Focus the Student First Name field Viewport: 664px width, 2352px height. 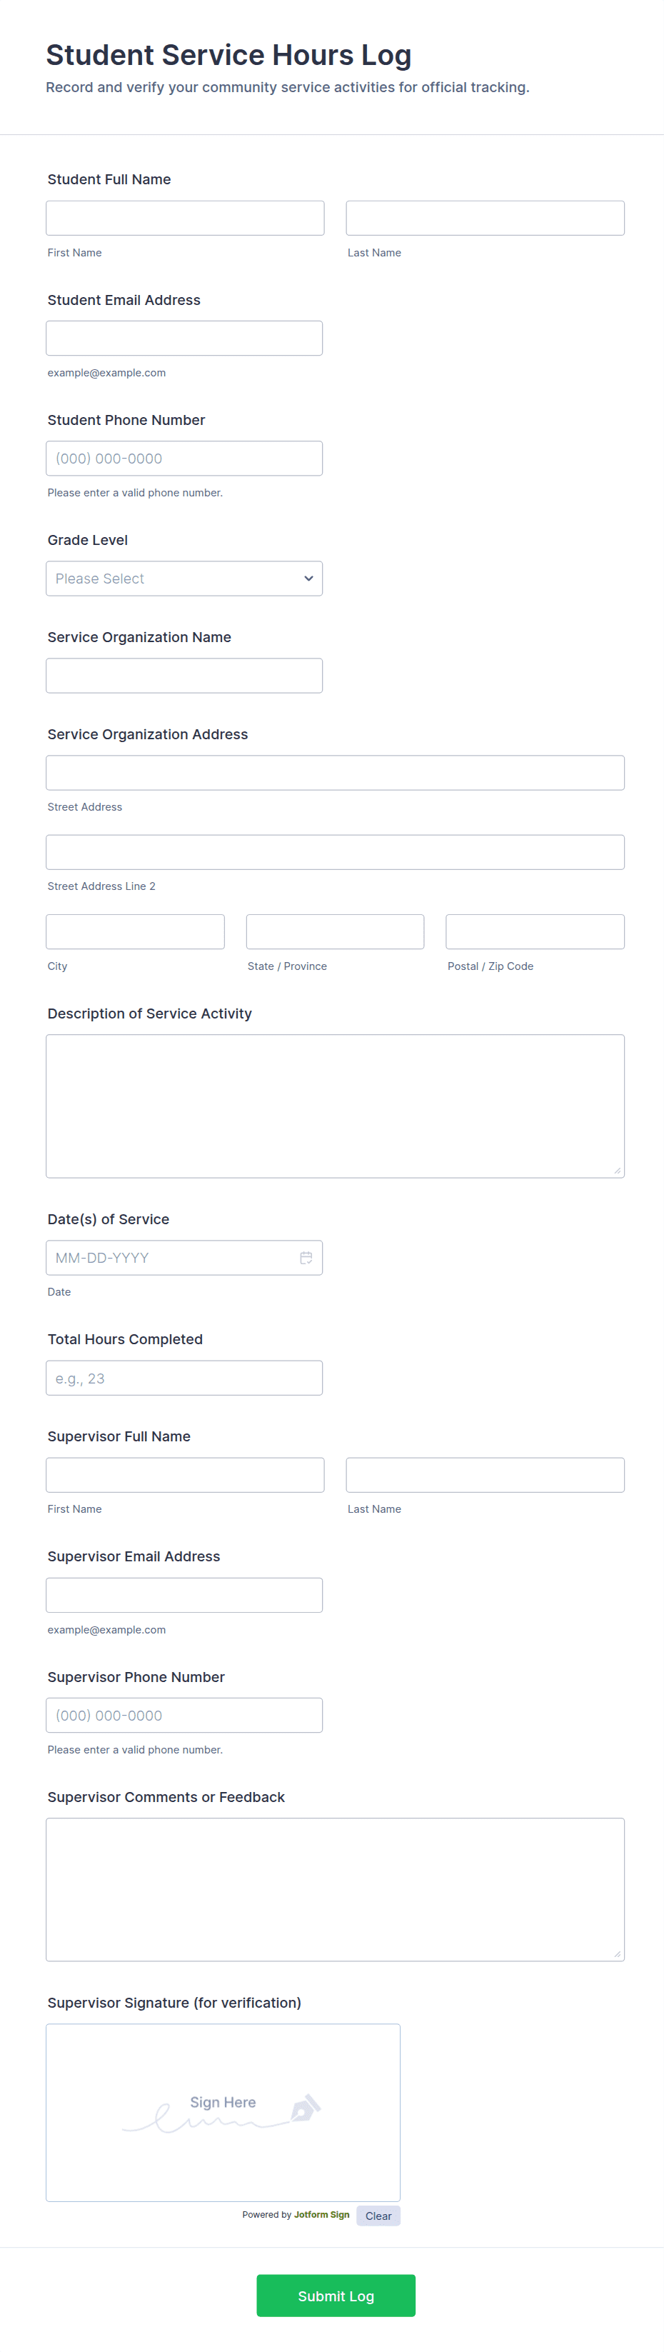pyautogui.click(x=185, y=219)
